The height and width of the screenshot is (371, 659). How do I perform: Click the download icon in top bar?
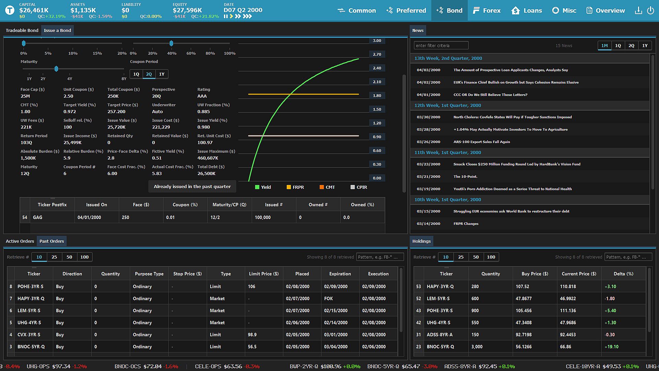638,10
